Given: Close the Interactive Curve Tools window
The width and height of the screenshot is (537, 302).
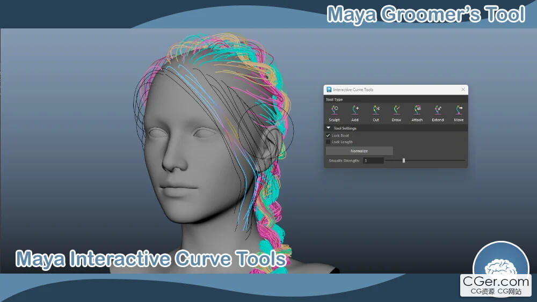Looking at the screenshot, I should (x=463, y=89).
